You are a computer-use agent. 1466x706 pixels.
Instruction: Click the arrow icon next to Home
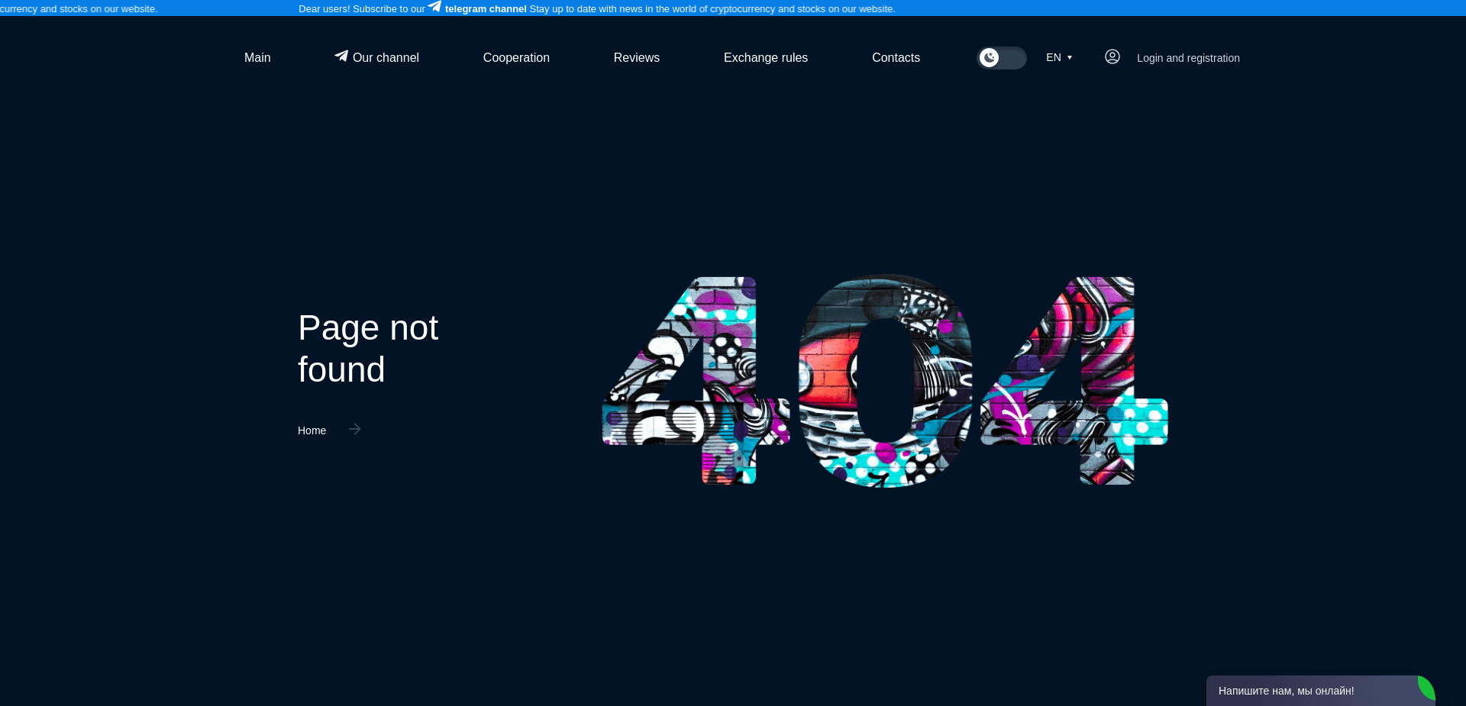click(354, 429)
